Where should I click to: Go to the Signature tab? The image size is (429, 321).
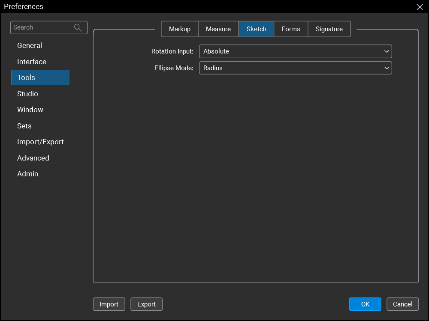329,29
